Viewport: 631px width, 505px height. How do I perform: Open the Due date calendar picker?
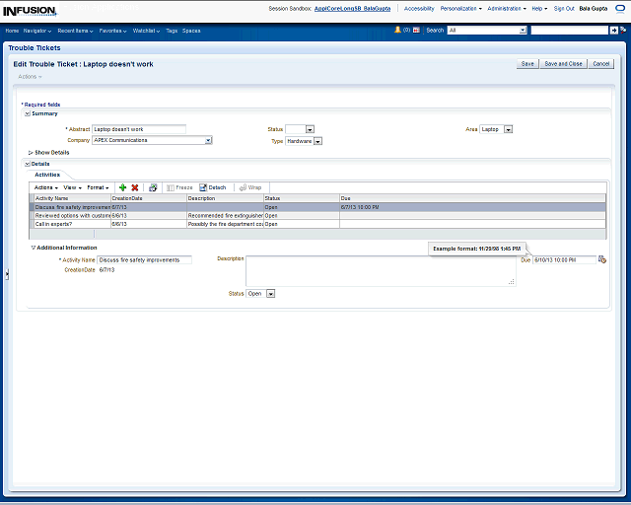[602, 259]
